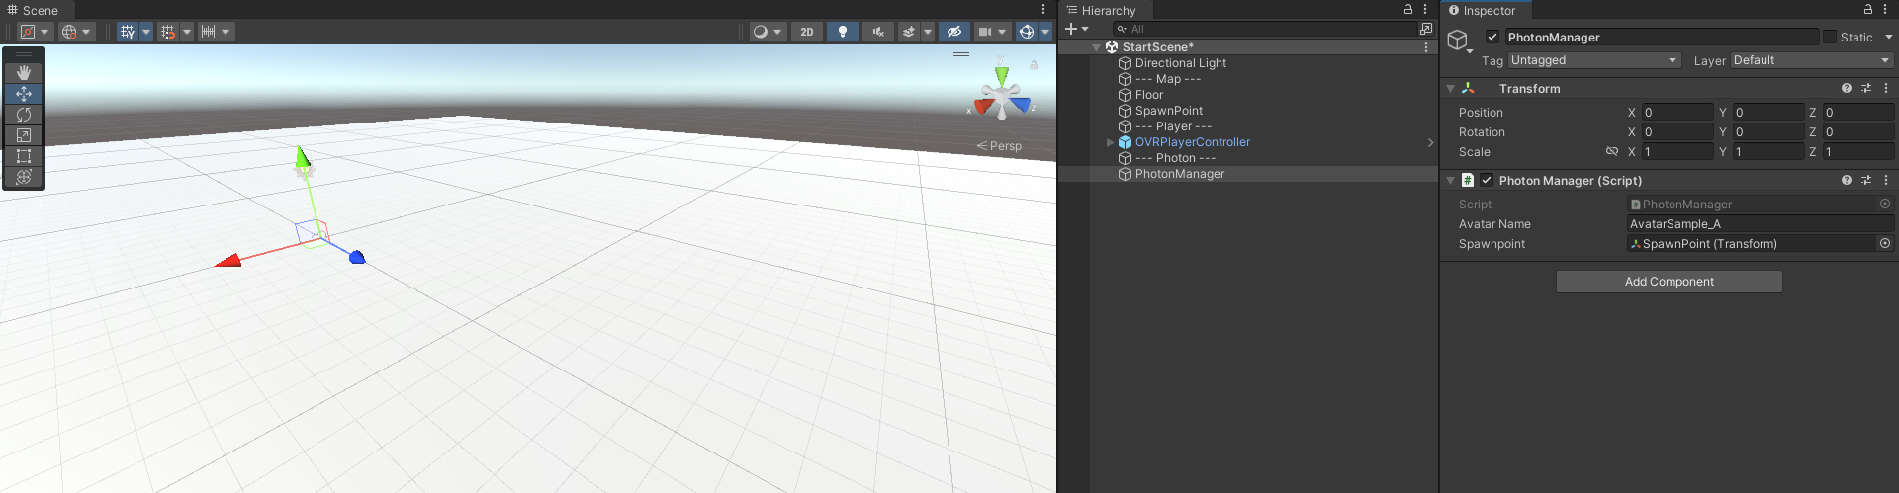Click the Add Component button

click(1670, 282)
